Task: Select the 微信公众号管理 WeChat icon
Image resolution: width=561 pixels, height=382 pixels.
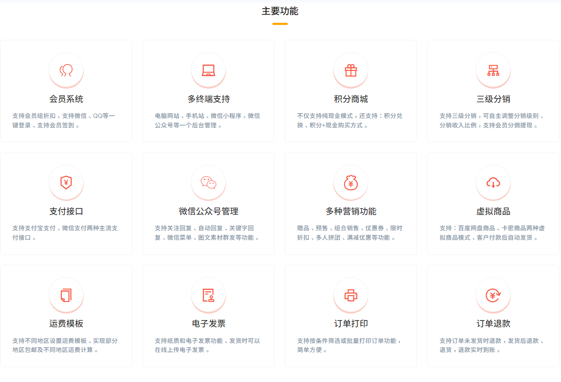Action: coord(209,182)
